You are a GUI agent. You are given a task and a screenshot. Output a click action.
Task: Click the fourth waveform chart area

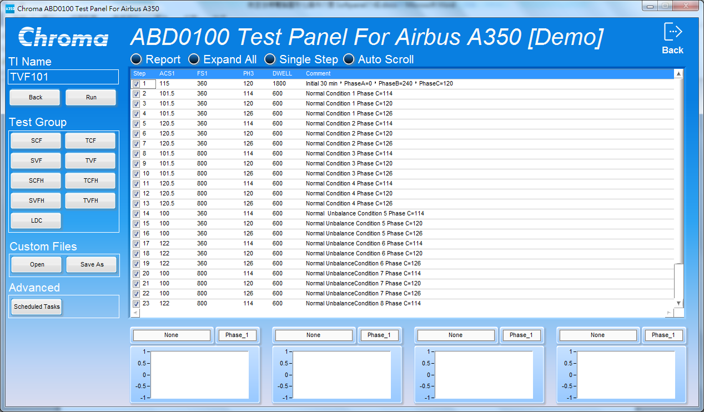click(x=626, y=375)
